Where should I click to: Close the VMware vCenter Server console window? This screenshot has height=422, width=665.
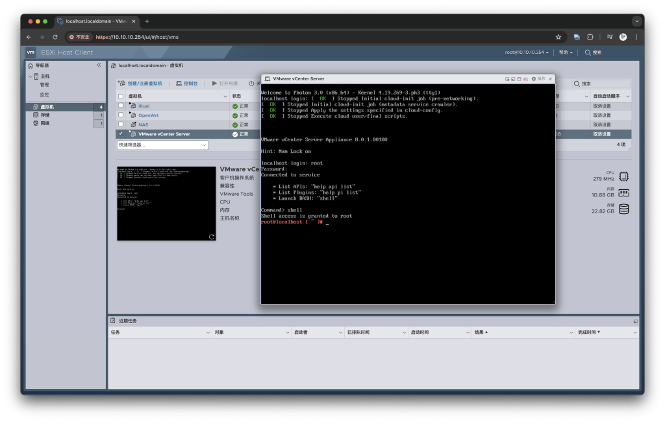551,78
